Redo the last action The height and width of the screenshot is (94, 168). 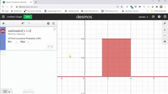(29, 23)
